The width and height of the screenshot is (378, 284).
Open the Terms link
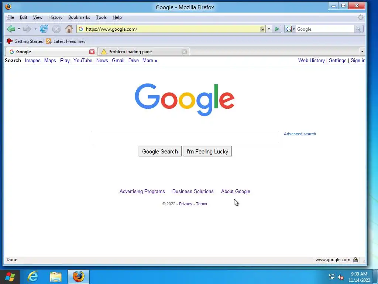pyautogui.click(x=201, y=204)
